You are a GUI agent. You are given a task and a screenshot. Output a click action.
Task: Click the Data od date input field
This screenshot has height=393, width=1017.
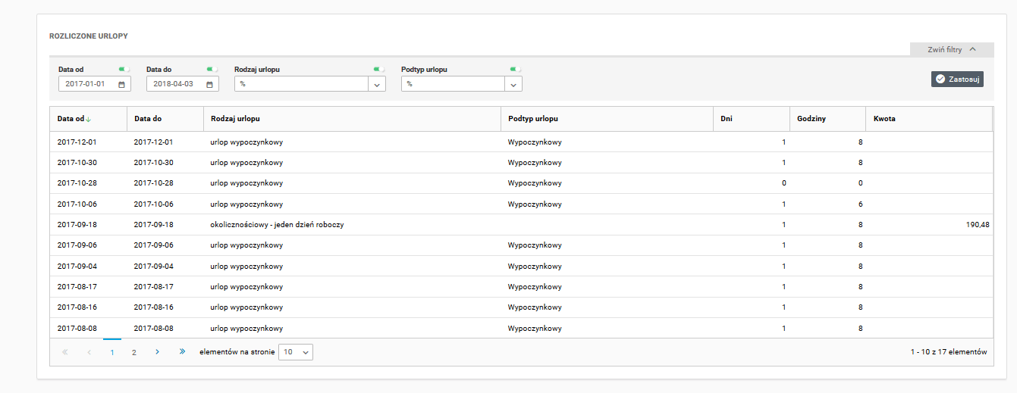click(87, 84)
